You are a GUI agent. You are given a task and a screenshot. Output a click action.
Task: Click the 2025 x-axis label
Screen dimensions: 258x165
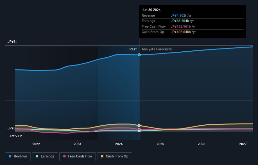[160, 144]
